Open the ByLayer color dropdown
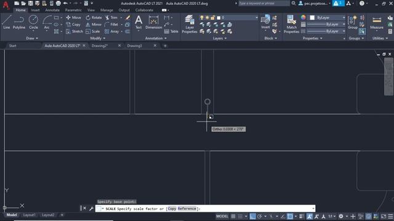The width and height of the screenshot is (394, 221). click(x=344, y=18)
